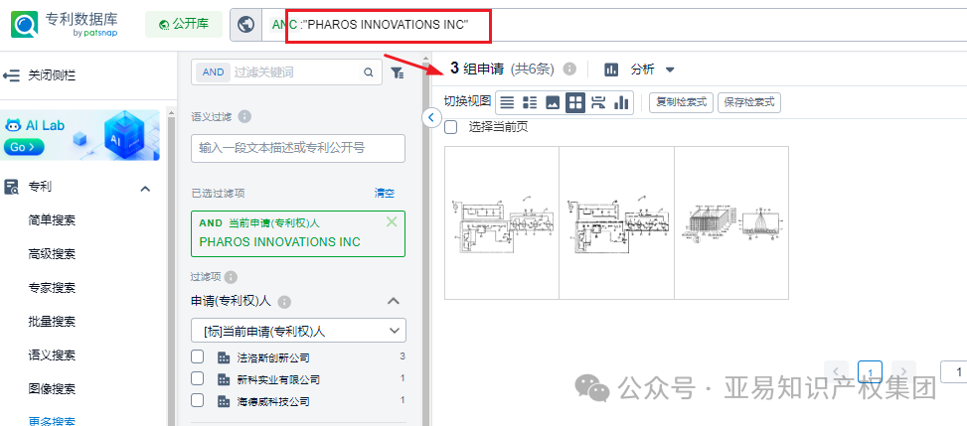Image resolution: width=967 pixels, height=426 pixels.
Task: Click the selected PHAROS INNOVATIONS INC filter text
Action: 280,242
